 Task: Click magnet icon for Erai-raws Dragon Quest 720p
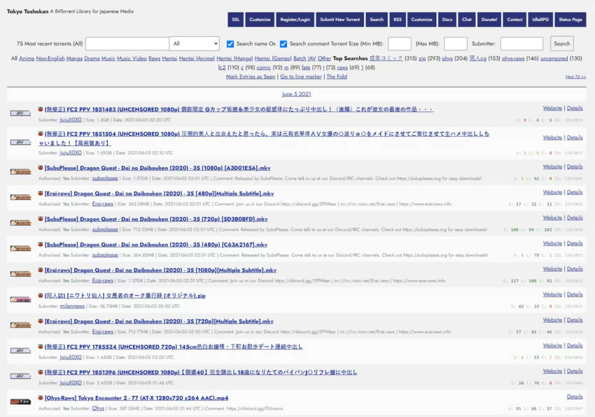pos(41,321)
